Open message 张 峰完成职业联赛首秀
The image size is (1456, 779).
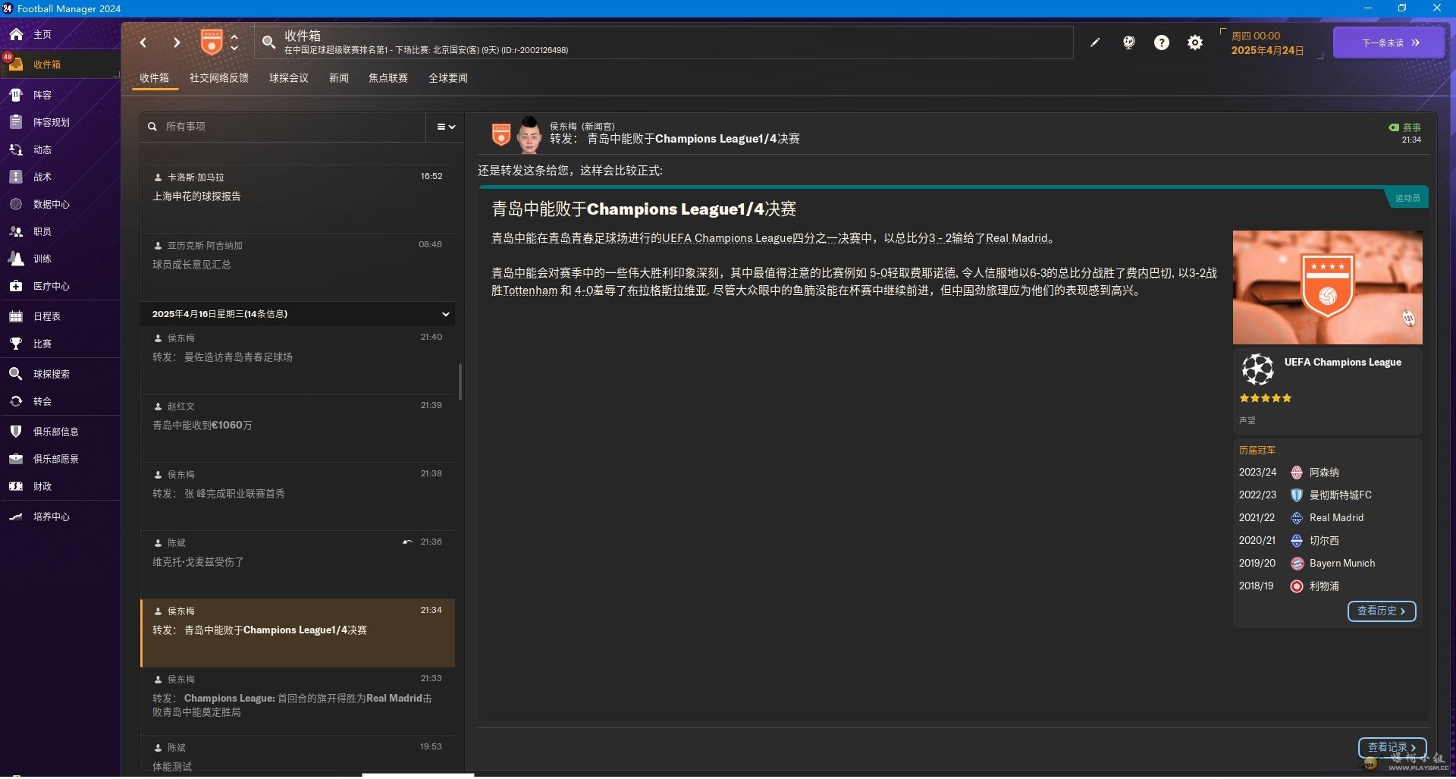coord(298,496)
